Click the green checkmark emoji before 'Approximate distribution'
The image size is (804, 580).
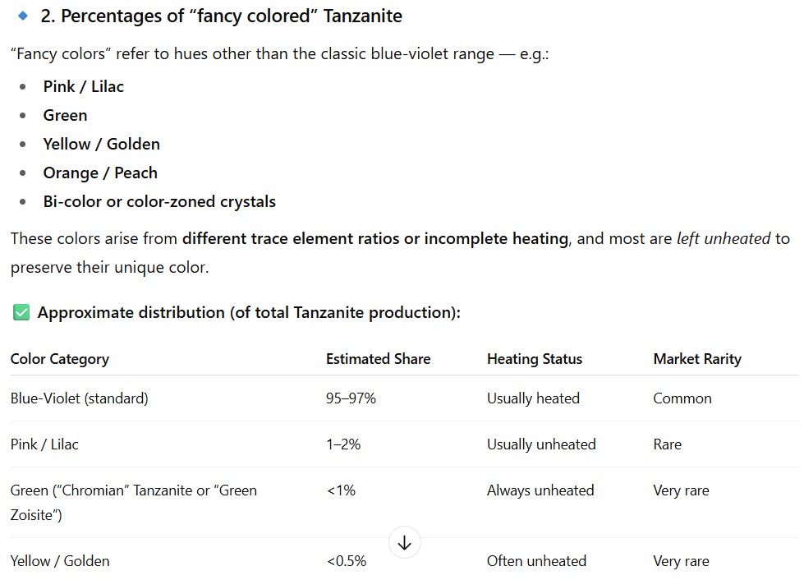tap(21, 312)
